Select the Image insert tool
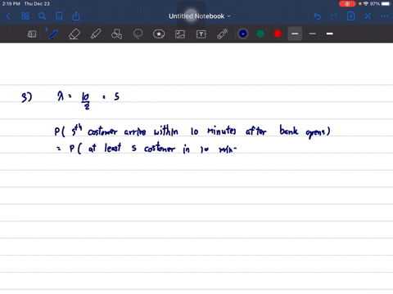The height and width of the screenshot is (294, 393). click(180, 34)
